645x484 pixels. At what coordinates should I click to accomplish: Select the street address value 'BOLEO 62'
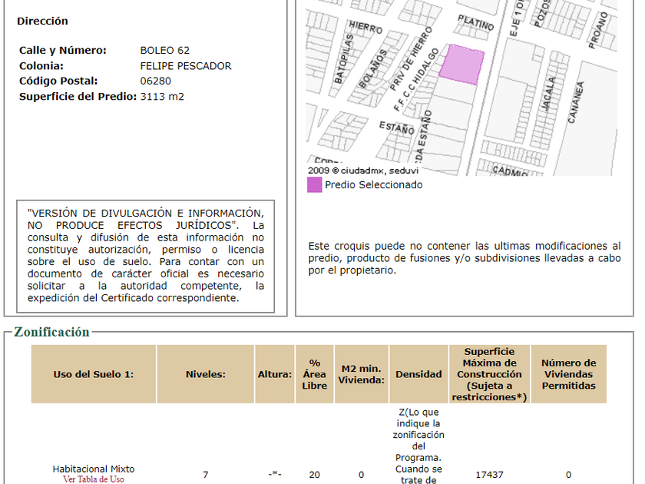pos(164,50)
